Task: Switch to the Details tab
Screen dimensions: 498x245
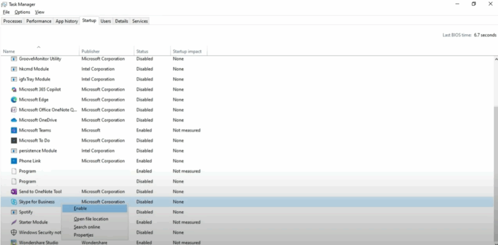Action: [x=122, y=21]
